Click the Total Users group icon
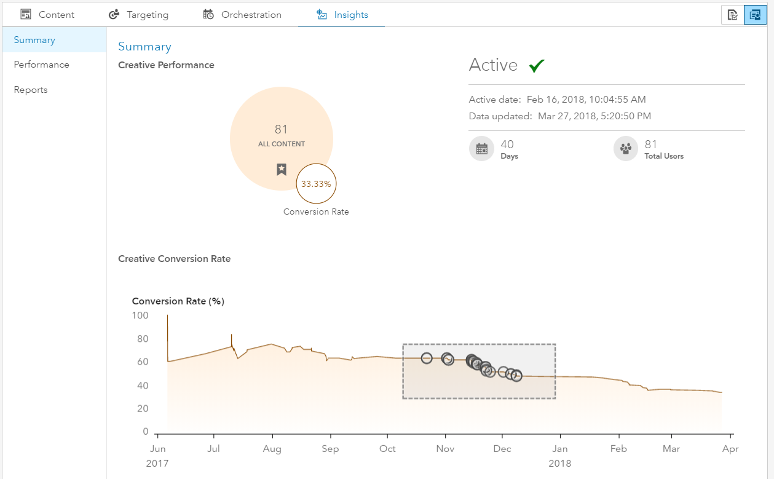The height and width of the screenshot is (479, 774). point(626,149)
